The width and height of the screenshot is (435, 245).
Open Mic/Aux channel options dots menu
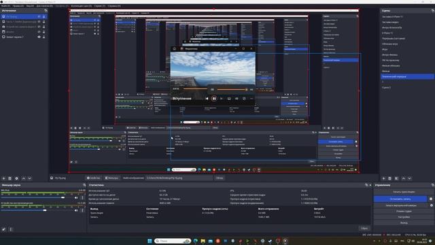pos(82,198)
